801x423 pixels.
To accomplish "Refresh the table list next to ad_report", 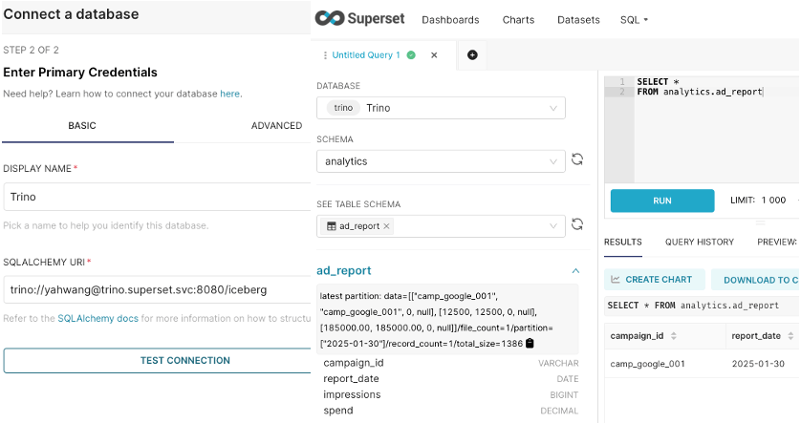I will (x=577, y=224).
